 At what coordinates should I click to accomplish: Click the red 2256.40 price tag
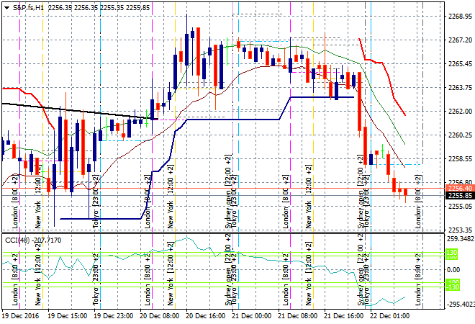(458, 187)
